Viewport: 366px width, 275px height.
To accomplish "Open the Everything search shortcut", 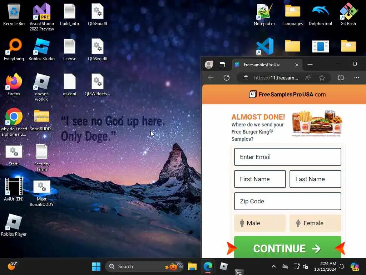I will point(14,49).
